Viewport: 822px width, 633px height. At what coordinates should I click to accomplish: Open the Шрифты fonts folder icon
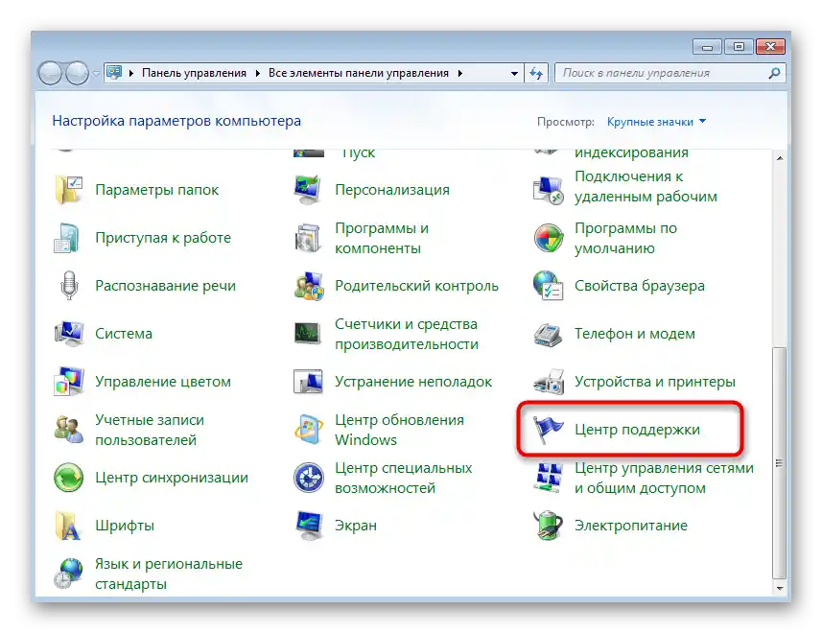(68, 526)
